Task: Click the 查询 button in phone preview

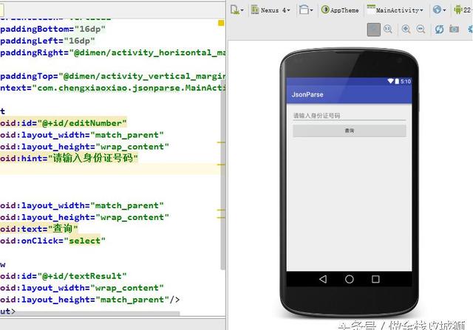Action: 349,130
